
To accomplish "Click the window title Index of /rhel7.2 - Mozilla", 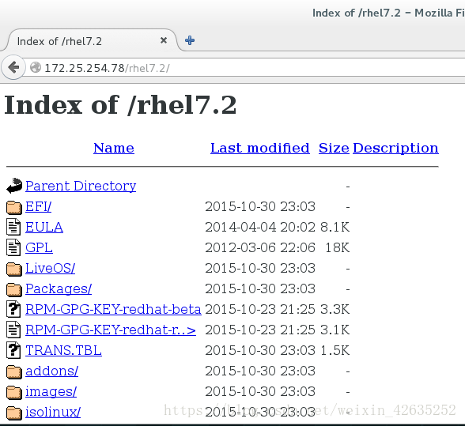I will (x=388, y=13).
